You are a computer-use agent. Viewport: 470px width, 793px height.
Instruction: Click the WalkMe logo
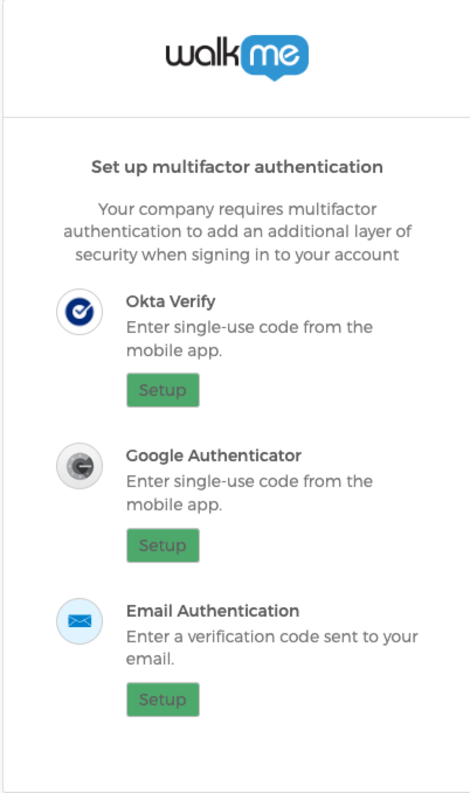pyautogui.click(x=235, y=56)
